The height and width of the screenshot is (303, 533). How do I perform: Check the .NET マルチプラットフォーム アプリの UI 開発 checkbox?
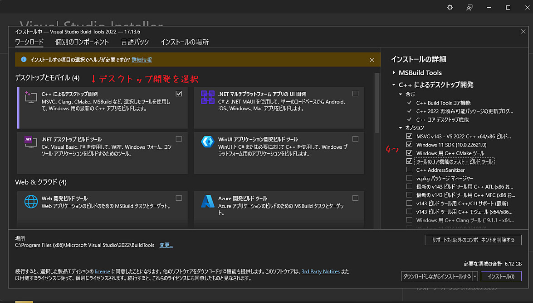[x=355, y=94]
